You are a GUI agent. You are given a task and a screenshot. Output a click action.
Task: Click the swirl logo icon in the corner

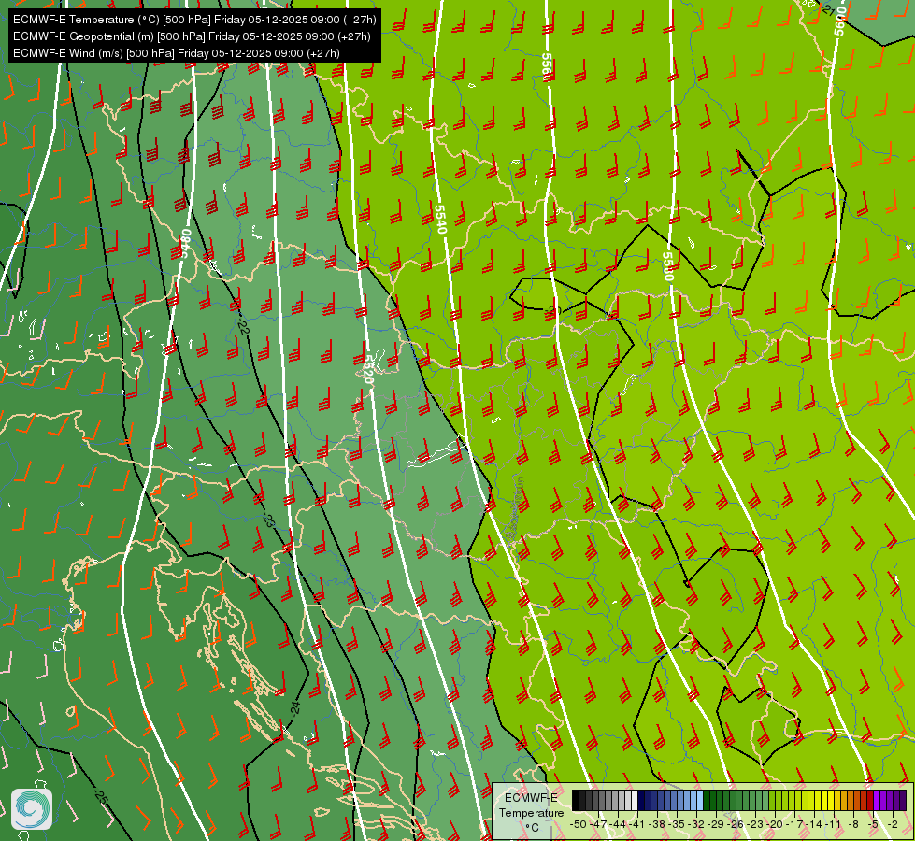pos(32,809)
